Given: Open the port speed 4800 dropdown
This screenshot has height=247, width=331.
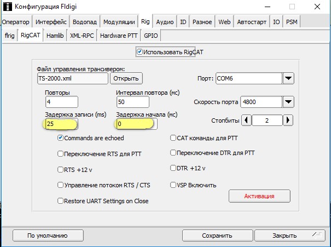Looking at the screenshot, I should (x=288, y=102).
